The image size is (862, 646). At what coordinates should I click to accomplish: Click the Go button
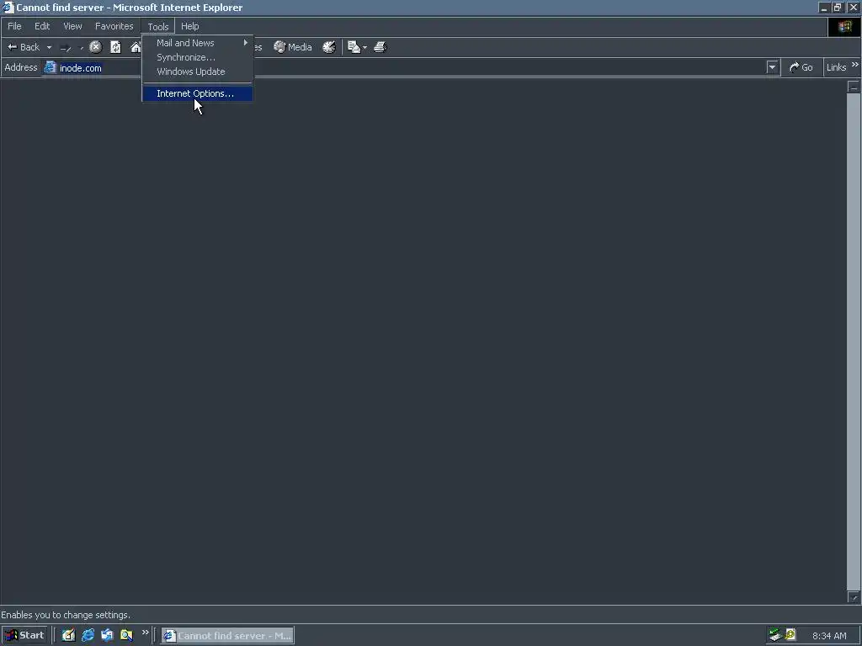[x=801, y=67]
